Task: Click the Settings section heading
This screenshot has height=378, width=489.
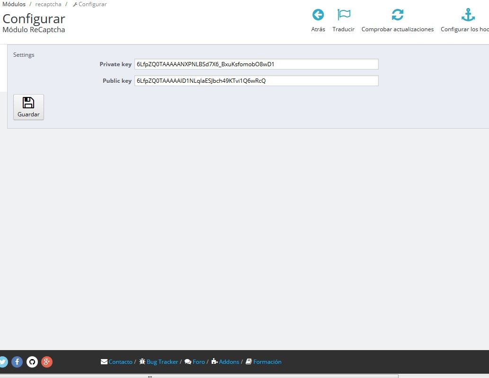Action: pos(24,55)
